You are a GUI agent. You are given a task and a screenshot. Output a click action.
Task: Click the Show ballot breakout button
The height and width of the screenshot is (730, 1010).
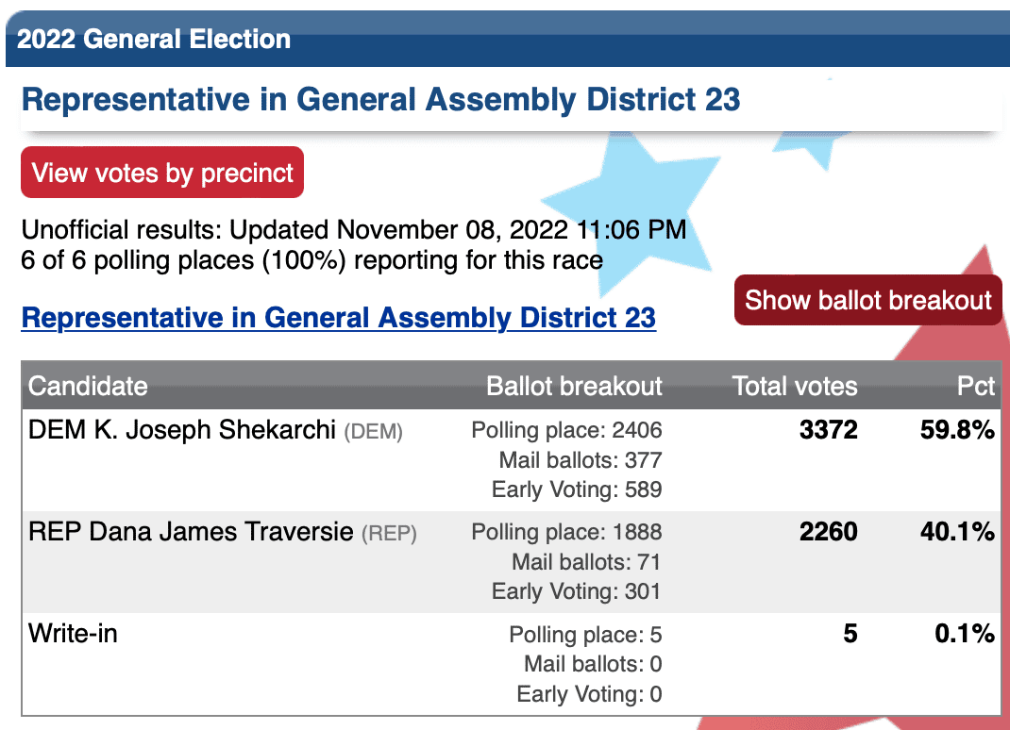click(867, 300)
